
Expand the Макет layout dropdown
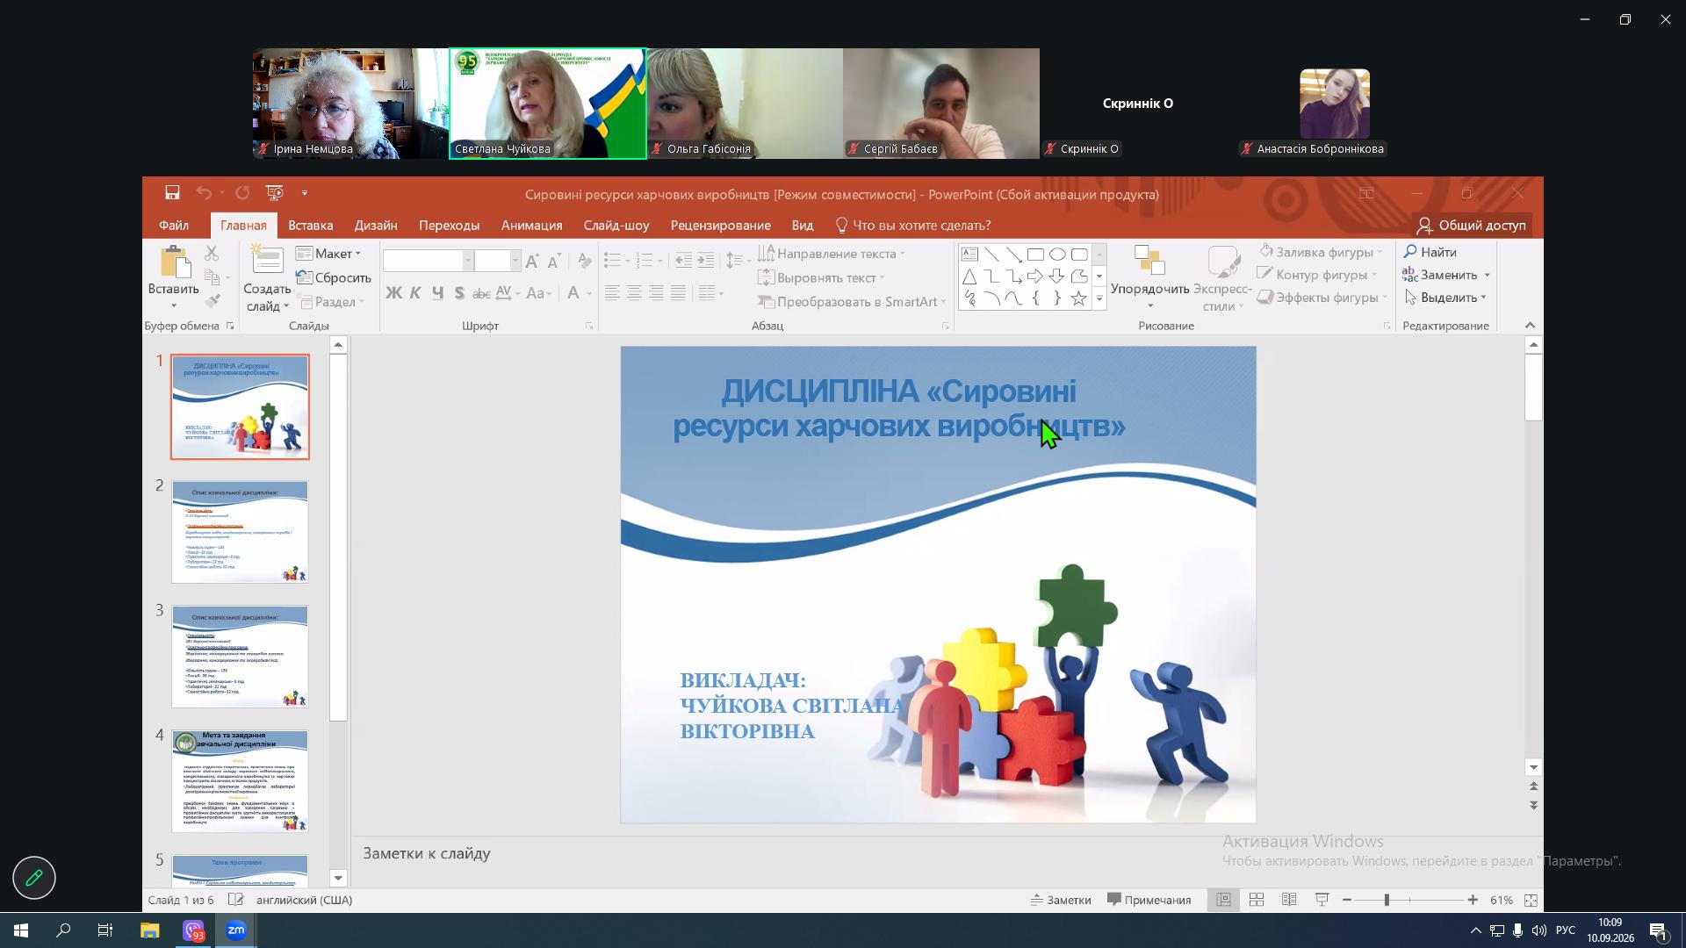(329, 254)
